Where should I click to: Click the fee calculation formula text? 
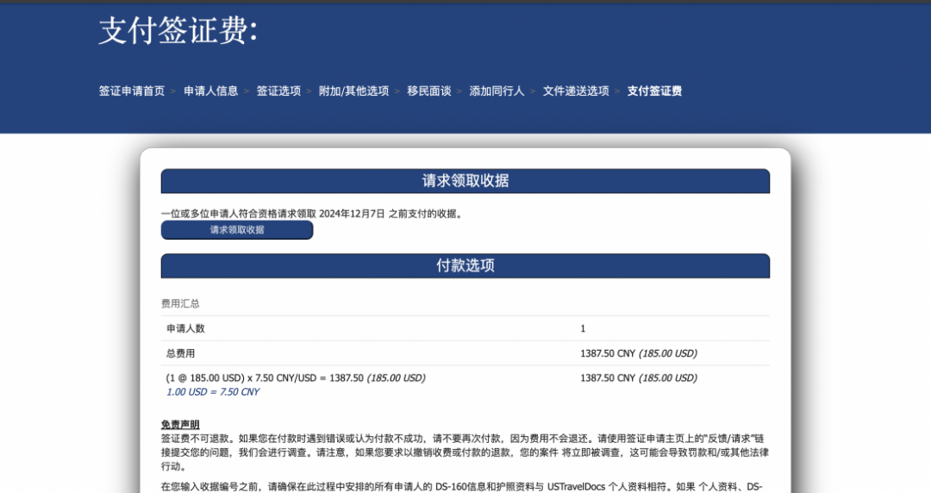tap(296, 378)
